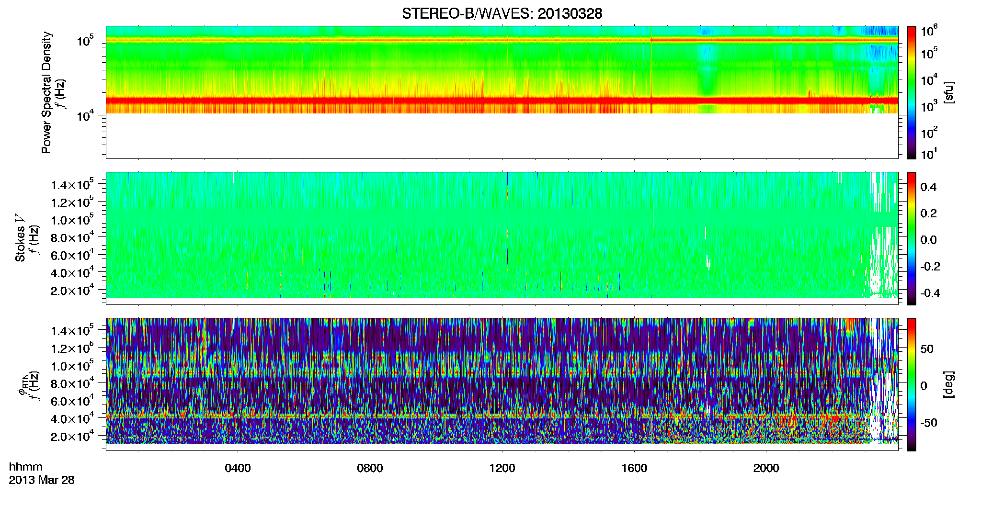The image size is (1004, 517).
Task: Click the 0400 time axis label
Action: pyautogui.click(x=238, y=468)
